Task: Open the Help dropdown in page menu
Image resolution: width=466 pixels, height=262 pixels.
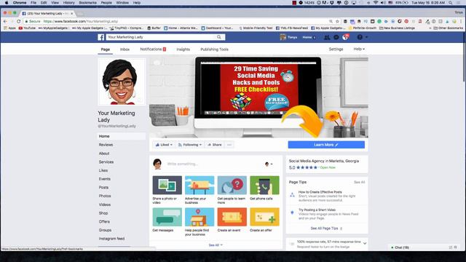Action: pyautogui.click(x=359, y=49)
